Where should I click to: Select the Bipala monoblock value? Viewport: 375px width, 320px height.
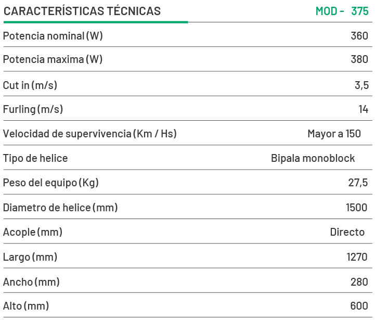click(x=313, y=158)
